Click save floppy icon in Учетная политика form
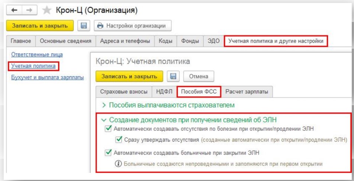354x181 pixels. tap(173, 76)
